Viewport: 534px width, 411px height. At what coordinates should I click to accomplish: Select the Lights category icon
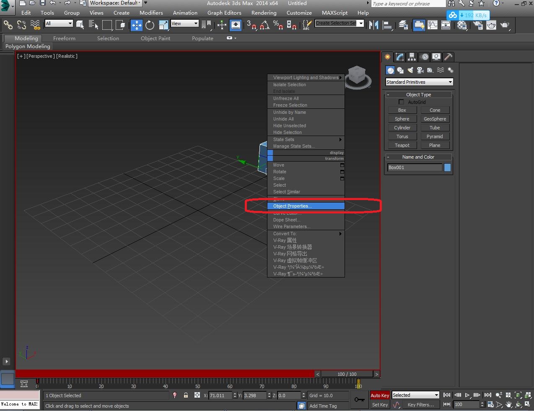coord(410,70)
